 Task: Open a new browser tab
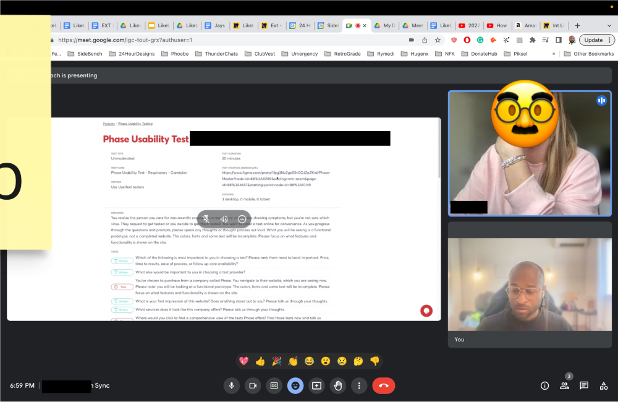[x=577, y=25]
